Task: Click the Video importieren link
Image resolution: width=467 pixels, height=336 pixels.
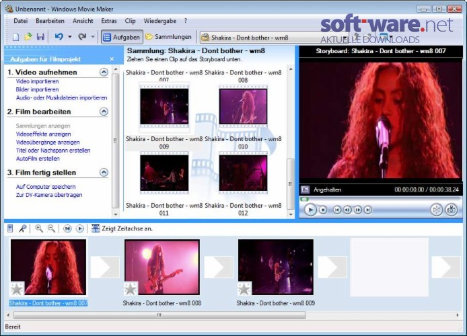Action: point(37,81)
